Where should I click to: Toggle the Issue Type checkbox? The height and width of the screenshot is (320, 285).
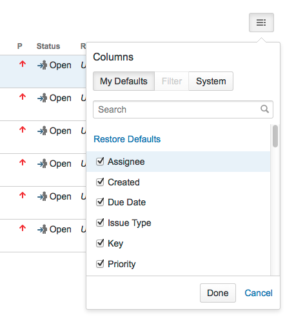[100, 223]
